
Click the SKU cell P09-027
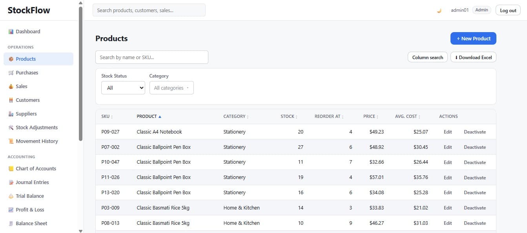(x=110, y=132)
